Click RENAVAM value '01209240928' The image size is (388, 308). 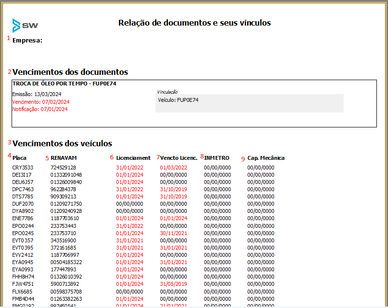coord(66,211)
